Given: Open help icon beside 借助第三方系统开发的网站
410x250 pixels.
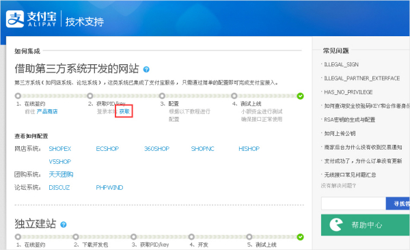Looking at the screenshot, I should click(146, 69).
